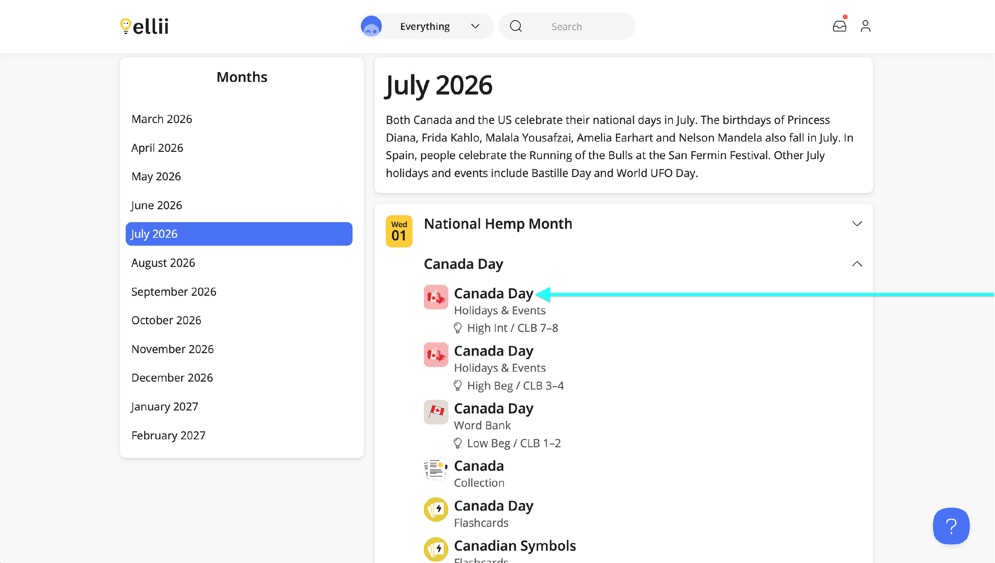The height and width of the screenshot is (563, 995).
Task: Click the ellii logo
Action: [x=144, y=26]
